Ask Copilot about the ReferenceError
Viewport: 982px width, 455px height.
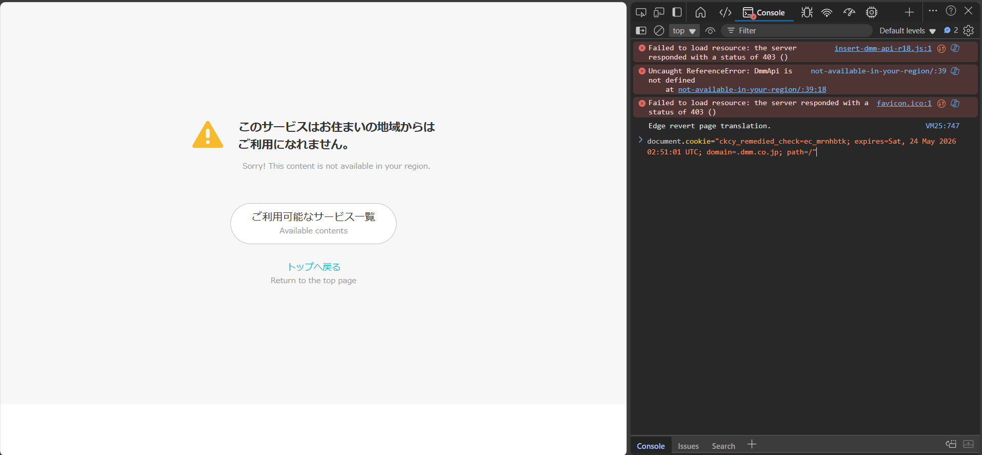(955, 71)
